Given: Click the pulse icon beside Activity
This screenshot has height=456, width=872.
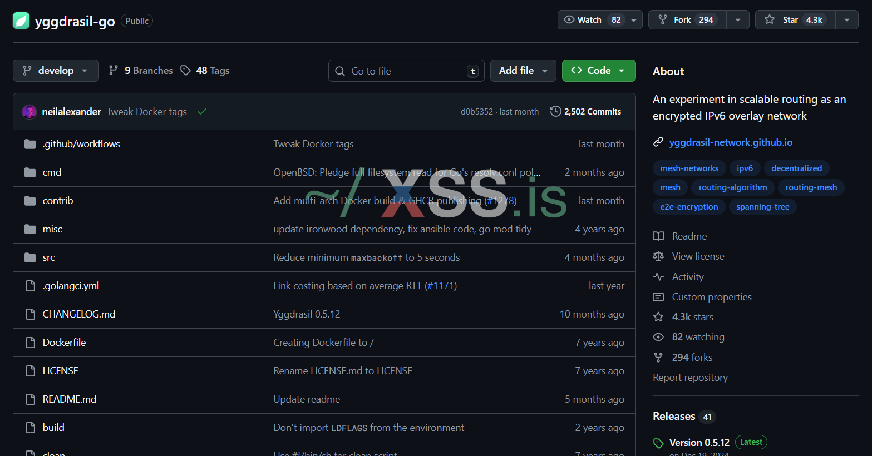Looking at the screenshot, I should pos(658,277).
